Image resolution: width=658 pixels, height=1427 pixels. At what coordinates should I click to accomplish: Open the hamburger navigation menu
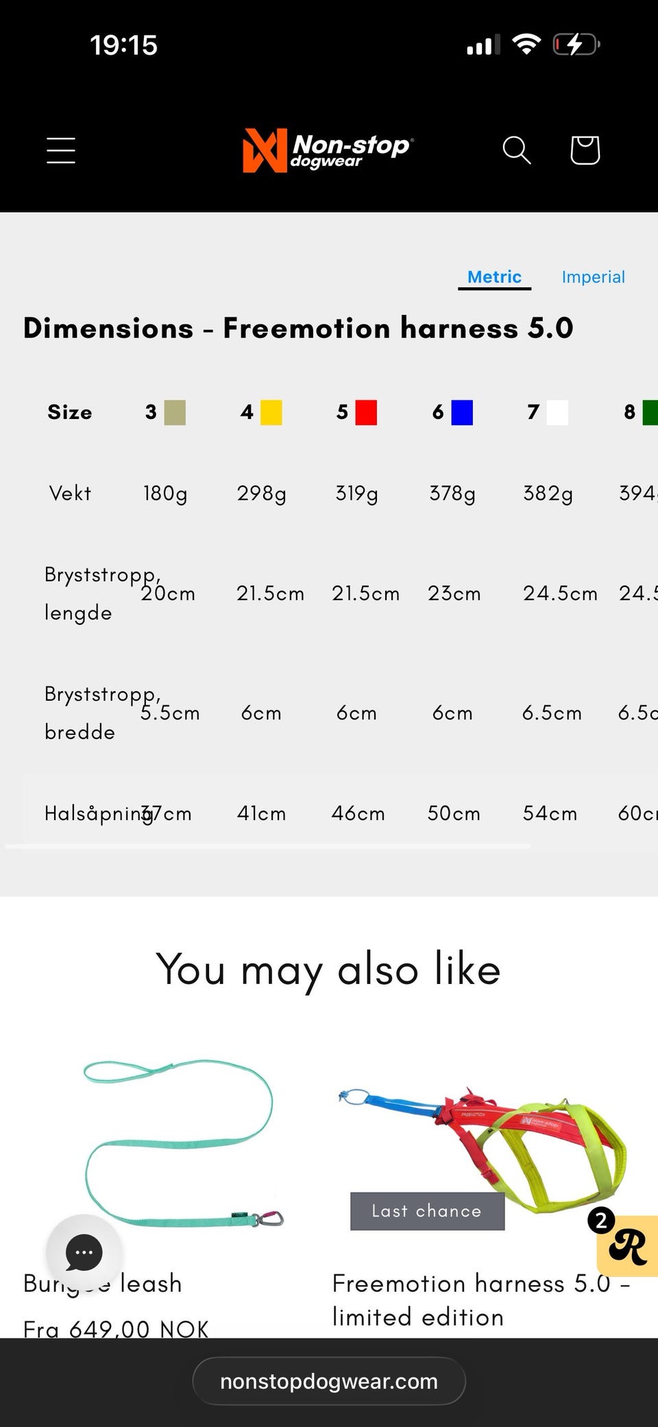tap(61, 150)
